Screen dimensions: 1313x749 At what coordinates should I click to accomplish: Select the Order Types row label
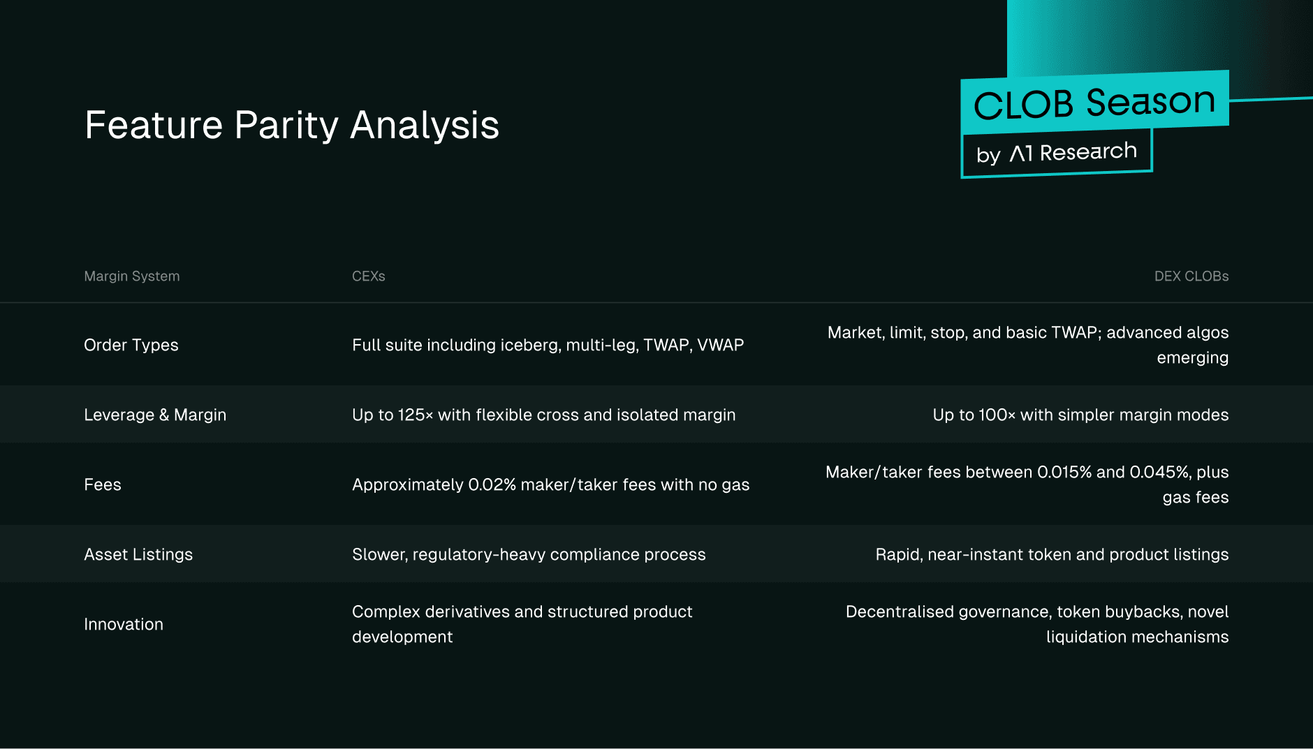point(131,345)
